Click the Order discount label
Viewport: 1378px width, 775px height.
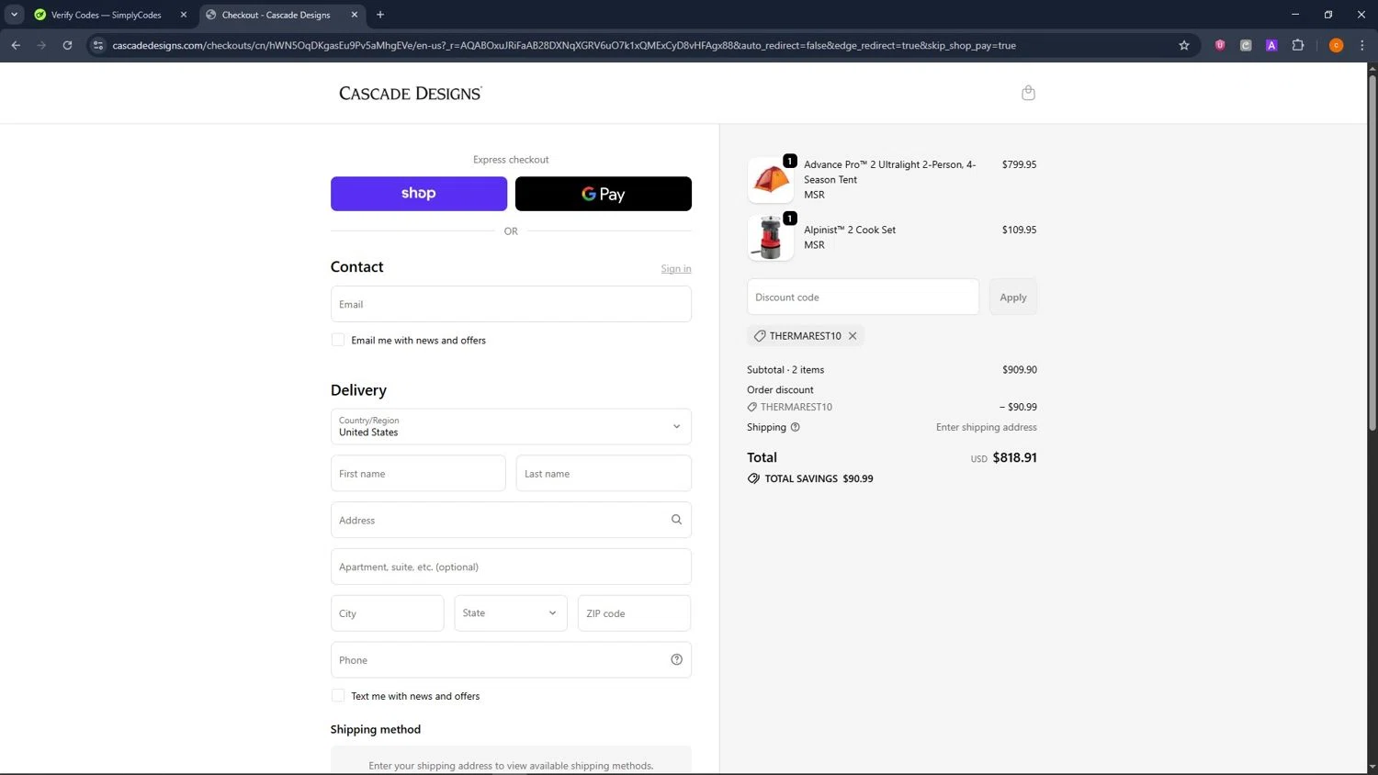coord(780,389)
